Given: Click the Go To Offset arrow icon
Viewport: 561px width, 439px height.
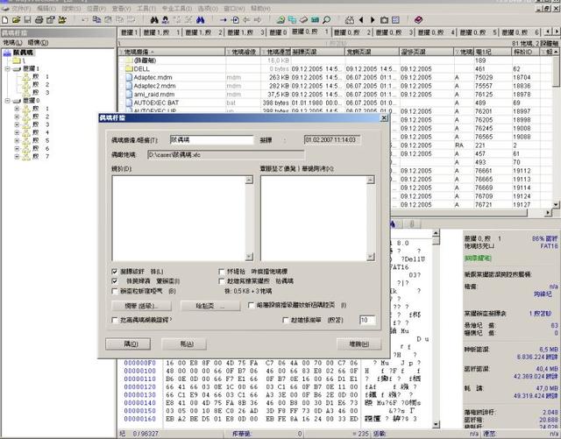Looking at the screenshot, I should [224, 20].
